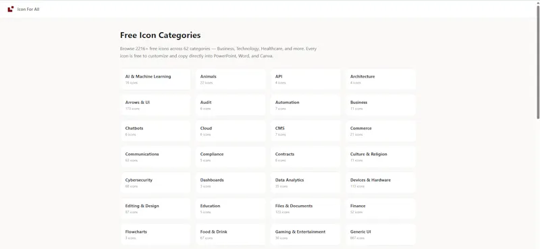Go to the Cybersecurity category
The image size is (540, 249).
pos(155,182)
